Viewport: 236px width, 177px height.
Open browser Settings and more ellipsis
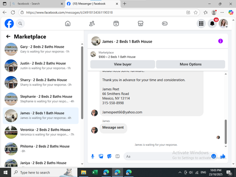coord(222,12)
